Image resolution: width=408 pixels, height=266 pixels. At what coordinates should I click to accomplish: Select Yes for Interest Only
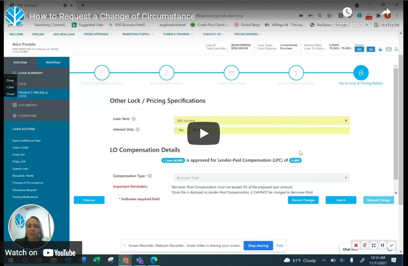[x=175, y=130]
